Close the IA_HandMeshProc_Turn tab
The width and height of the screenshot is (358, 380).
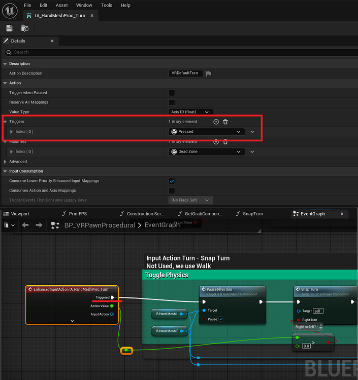(x=91, y=16)
